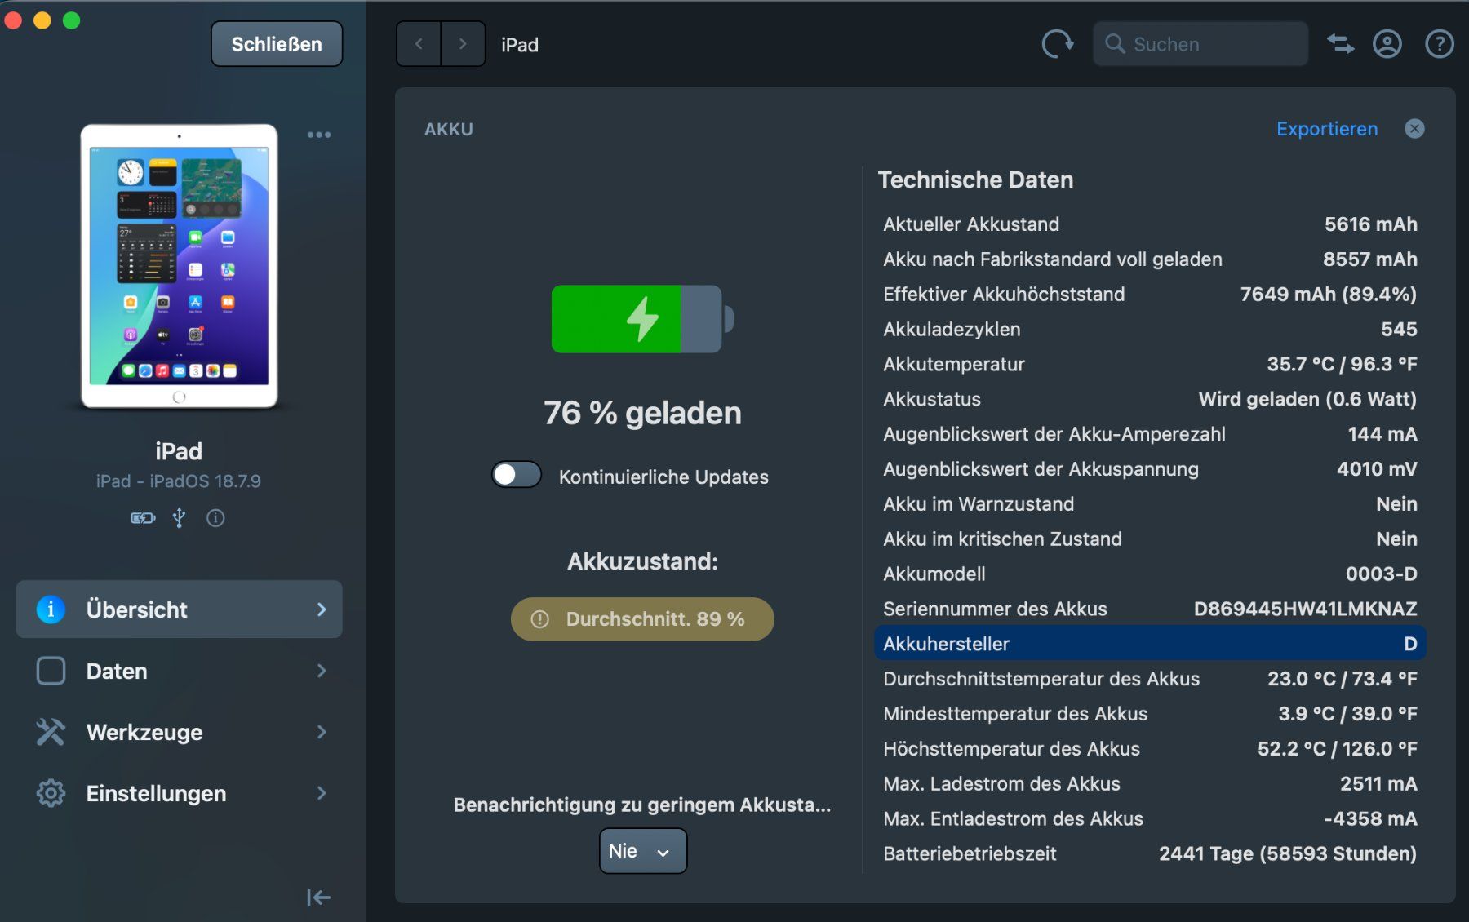
Task: Select the Akkutemperatur row
Action: click(1150, 364)
